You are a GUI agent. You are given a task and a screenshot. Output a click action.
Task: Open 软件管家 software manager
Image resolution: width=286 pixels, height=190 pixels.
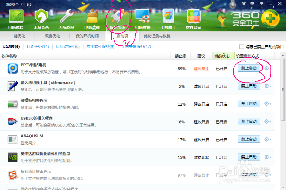pos(194,19)
